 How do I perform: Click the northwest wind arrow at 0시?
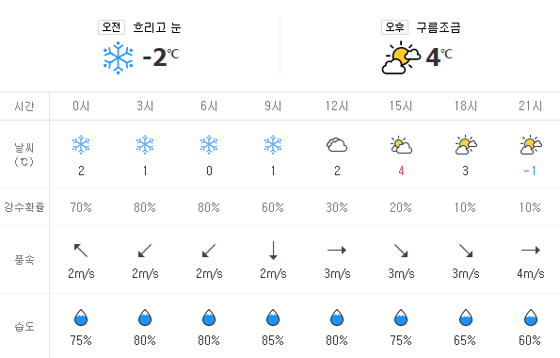tap(81, 251)
